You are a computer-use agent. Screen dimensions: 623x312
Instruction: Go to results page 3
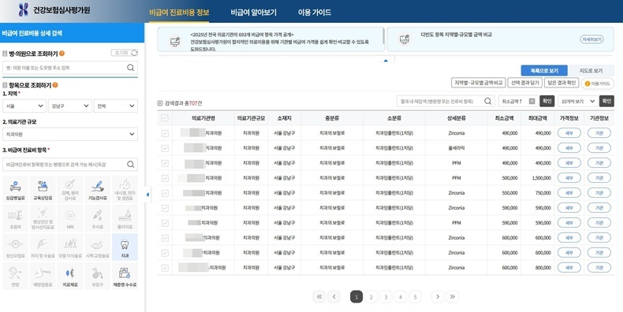[x=386, y=296]
